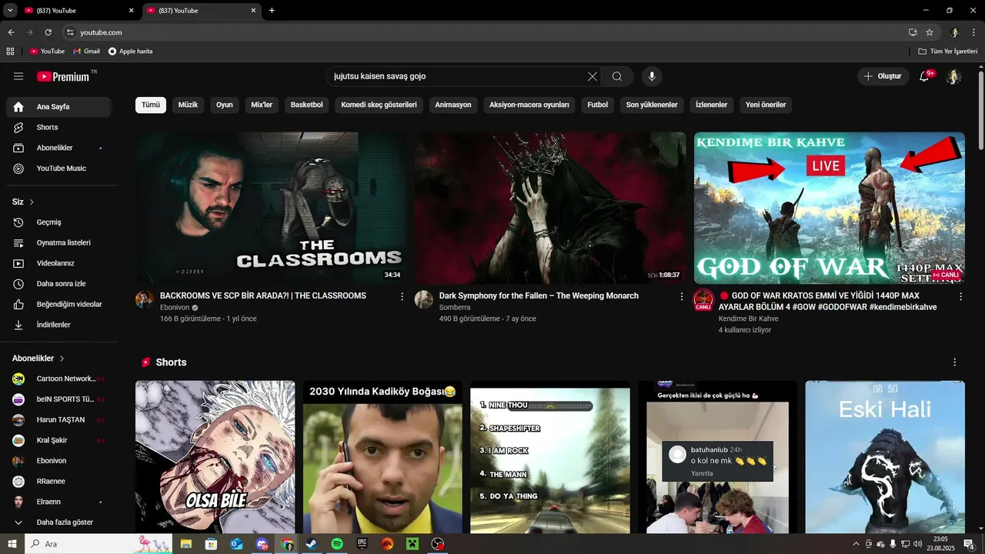Open the notifications bell
985x554 pixels.
(924, 76)
